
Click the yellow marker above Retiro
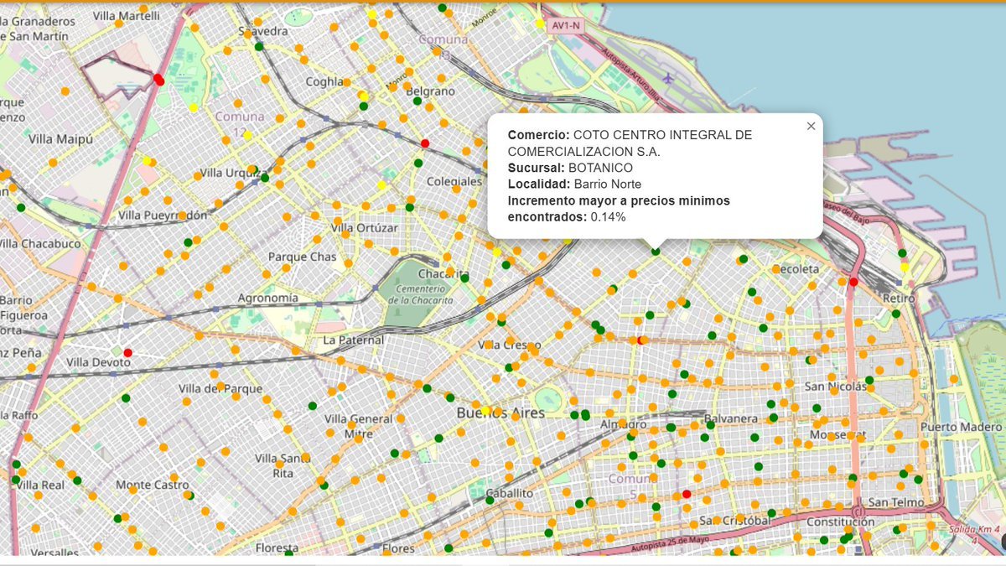[x=905, y=267]
